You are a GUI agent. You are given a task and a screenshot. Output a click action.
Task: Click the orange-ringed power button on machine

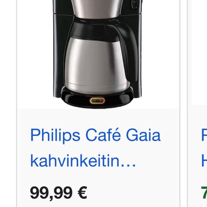click(x=97, y=101)
